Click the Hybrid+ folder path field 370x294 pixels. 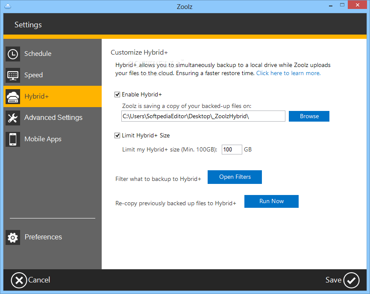point(203,116)
